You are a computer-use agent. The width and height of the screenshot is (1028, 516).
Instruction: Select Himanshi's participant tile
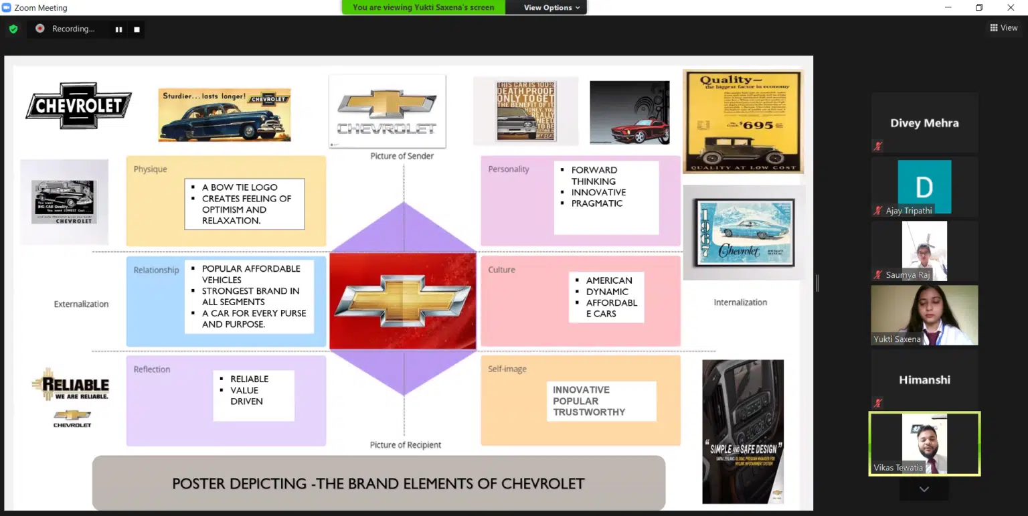pos(924,379)
